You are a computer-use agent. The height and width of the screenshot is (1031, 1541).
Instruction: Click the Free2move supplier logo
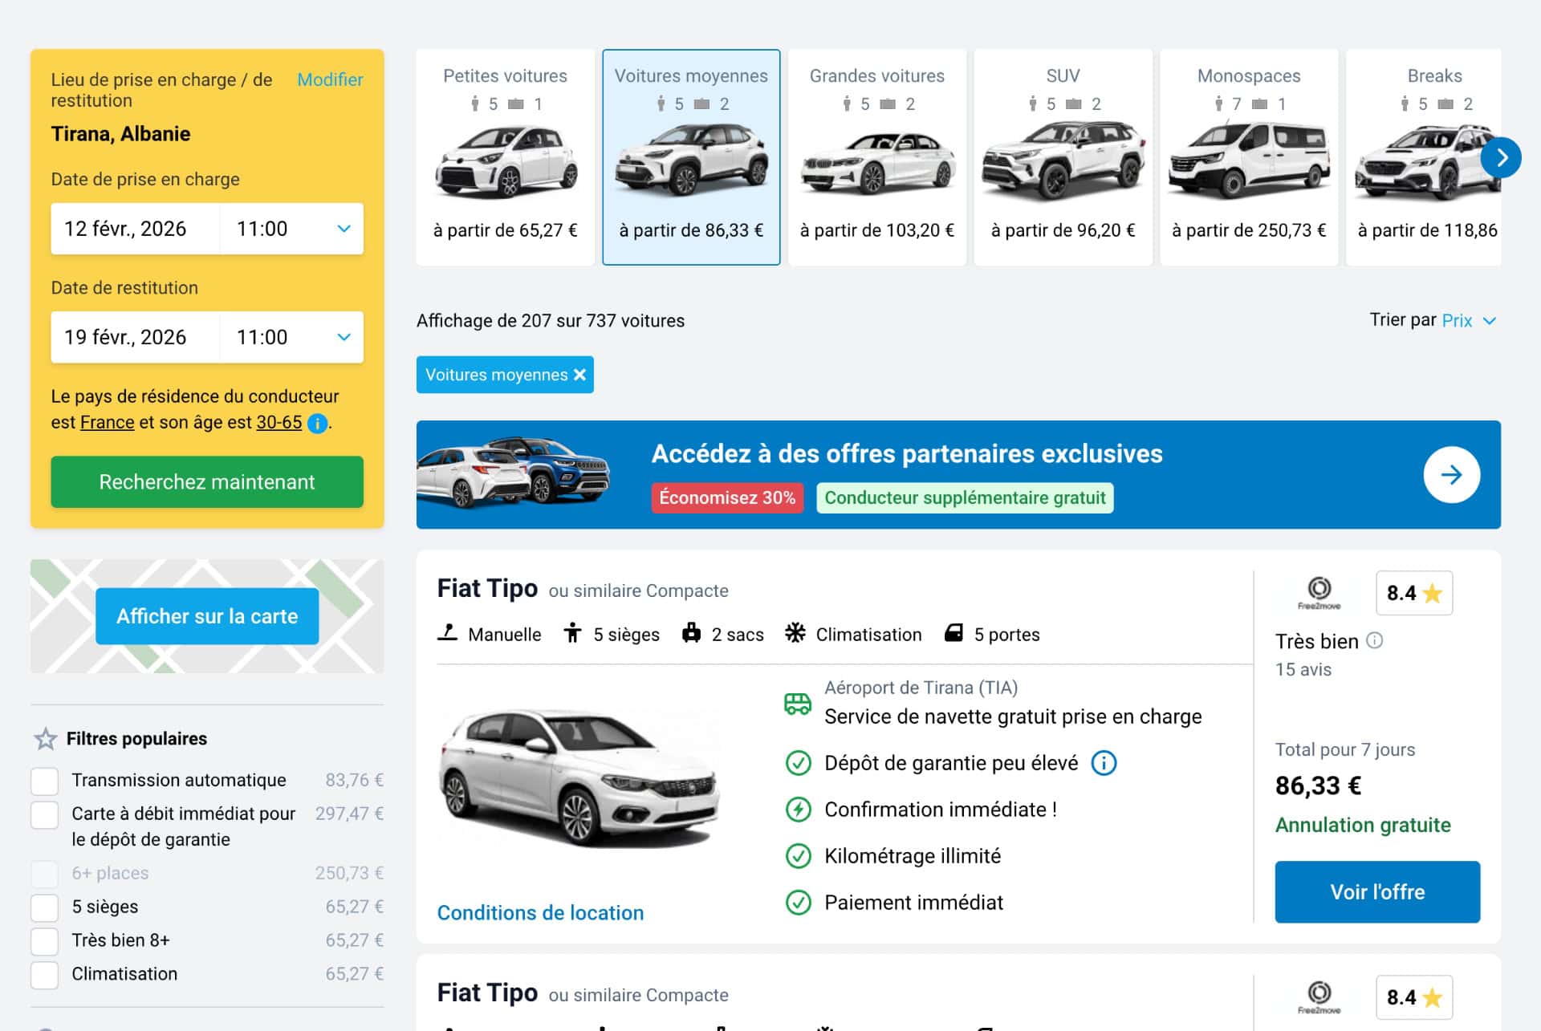[1319, 588]
